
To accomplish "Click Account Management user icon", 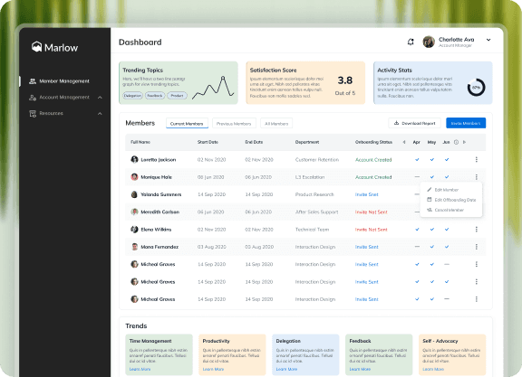I will (x=33, y=98).
